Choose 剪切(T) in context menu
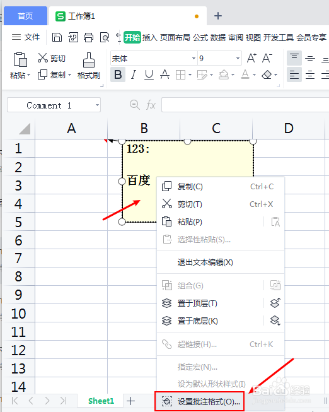 pos(221,204)
